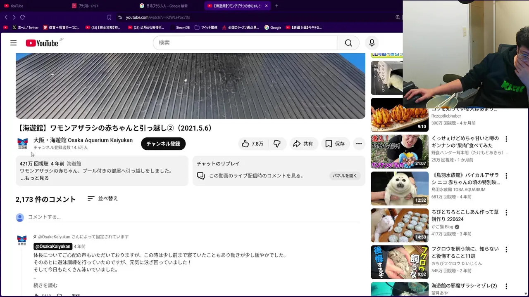Image resolution: width=529 pixels, height=297 pixels.
Task: Open the first red YouTube bookmark icon
Action: [x=5, y=28]
